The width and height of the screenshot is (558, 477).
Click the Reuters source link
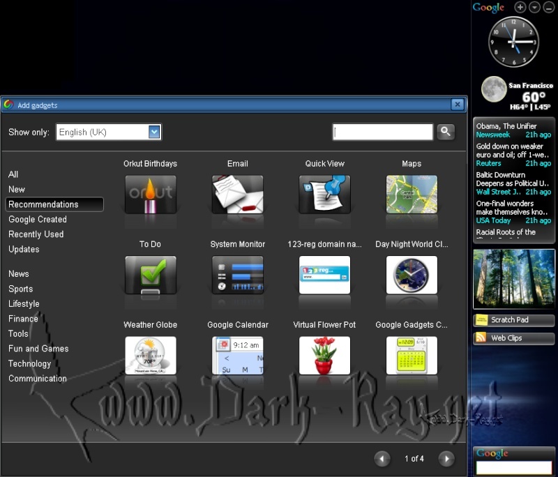pyautogui.click(x=489, y=163)
